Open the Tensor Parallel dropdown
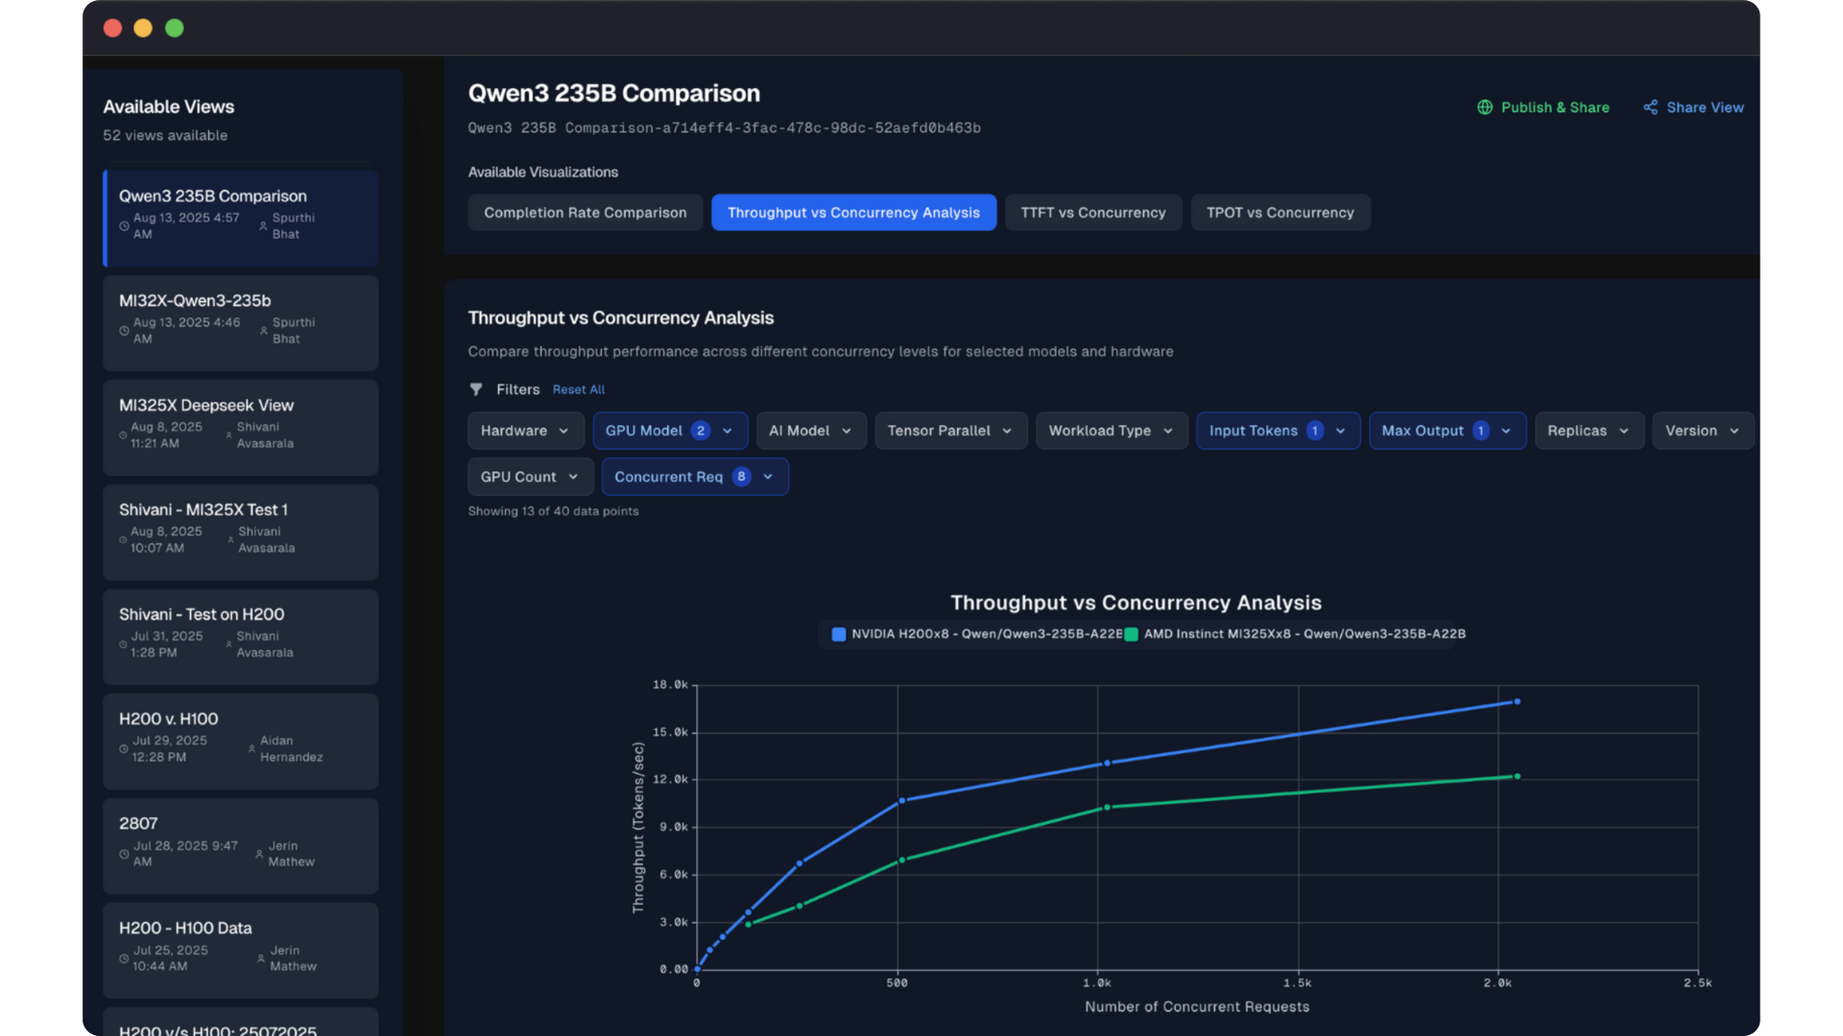Screen dimensions: 1843x1036 point(949,431)
